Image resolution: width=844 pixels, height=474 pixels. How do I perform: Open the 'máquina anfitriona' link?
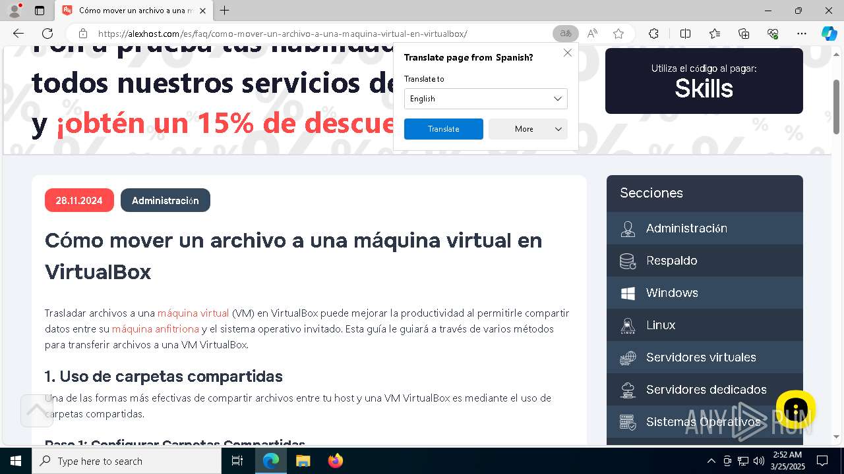156,329
